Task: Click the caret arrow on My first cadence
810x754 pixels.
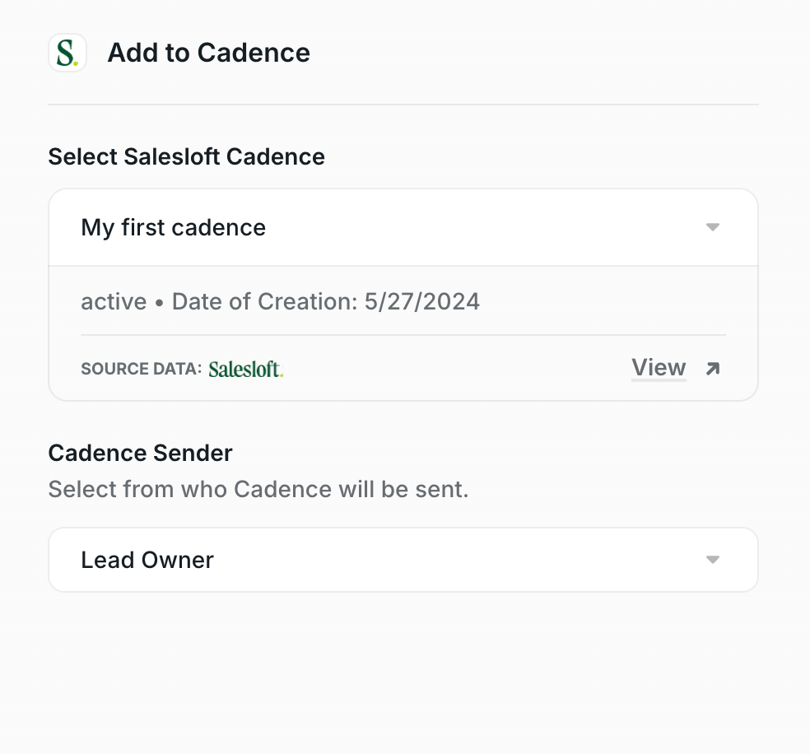Action: (713, 227)
